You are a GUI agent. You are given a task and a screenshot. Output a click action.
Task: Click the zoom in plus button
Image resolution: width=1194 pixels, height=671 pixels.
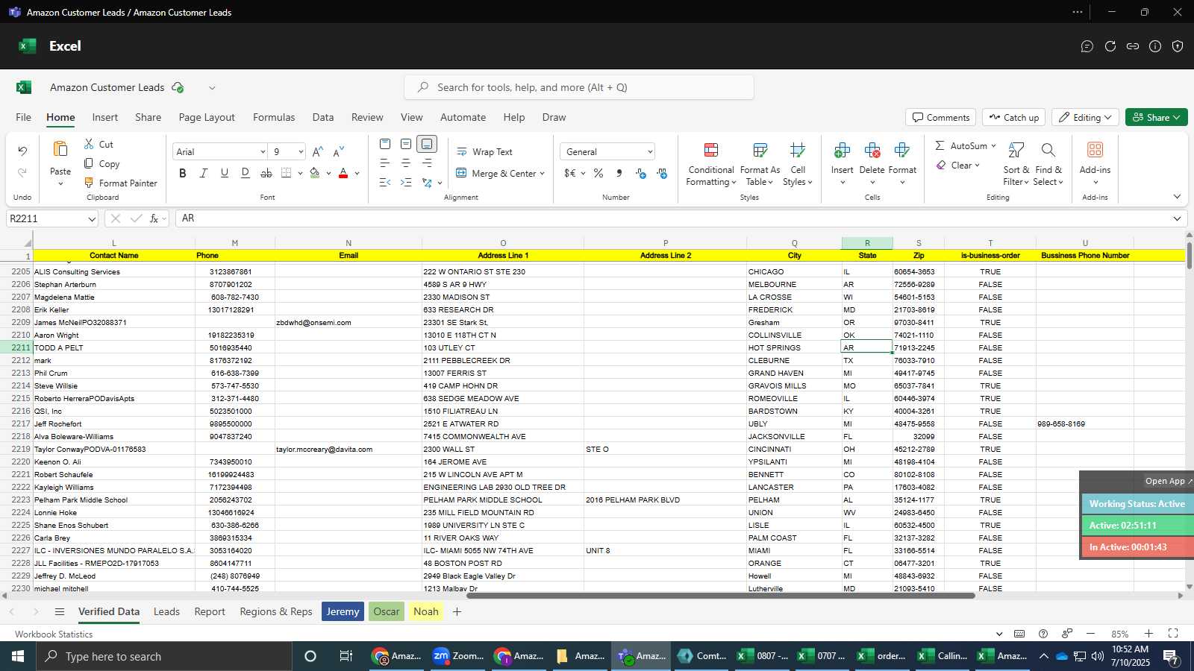point(1149,634)
